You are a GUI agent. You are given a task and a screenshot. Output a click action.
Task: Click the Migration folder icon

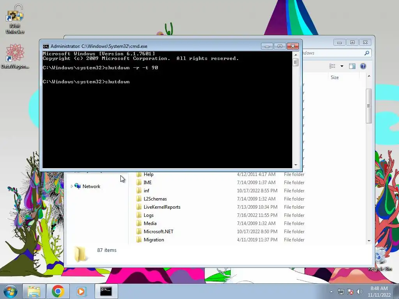click(139, 239)
